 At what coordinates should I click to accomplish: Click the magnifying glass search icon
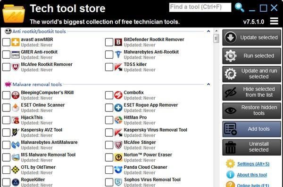[239, 8]
